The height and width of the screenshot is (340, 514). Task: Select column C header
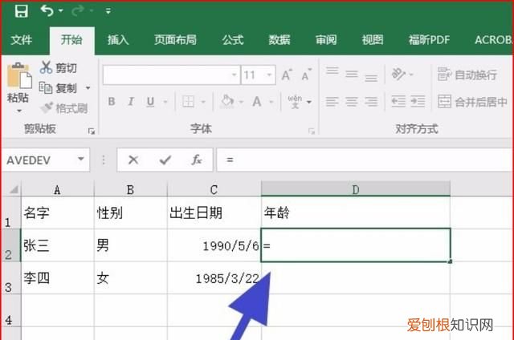[x=214, y=189]
